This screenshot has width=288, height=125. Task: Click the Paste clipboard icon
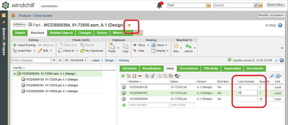tap(112, 46)
